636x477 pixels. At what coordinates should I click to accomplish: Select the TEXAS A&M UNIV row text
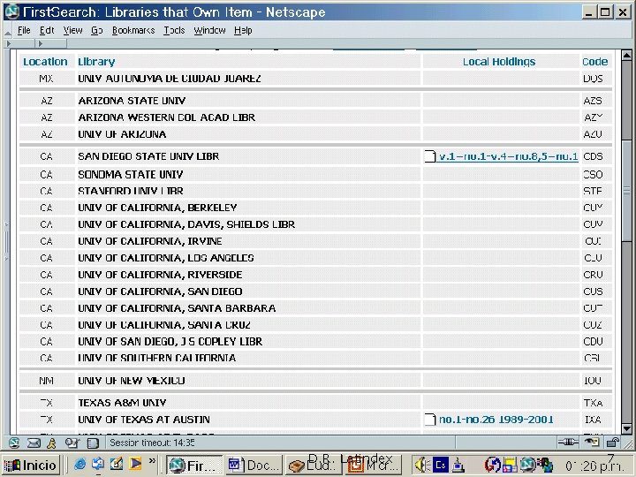click(x=122, y=403)
